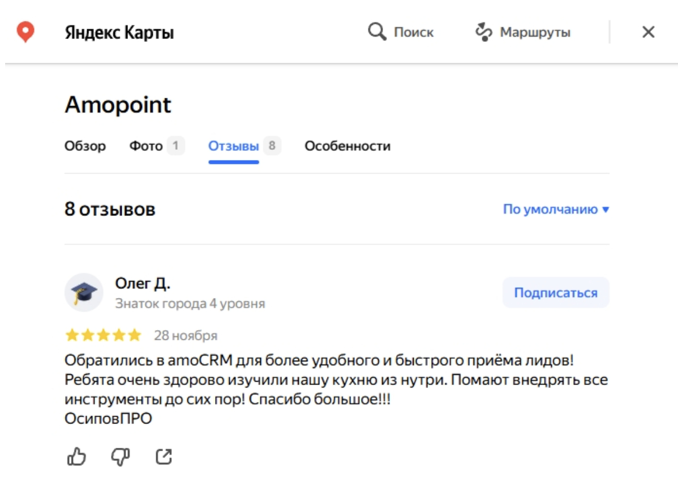Image resolution: width=678 pixels, height=484 pixels.
Task: Like the review with thumbs up
Action: [x=76, y=456]
